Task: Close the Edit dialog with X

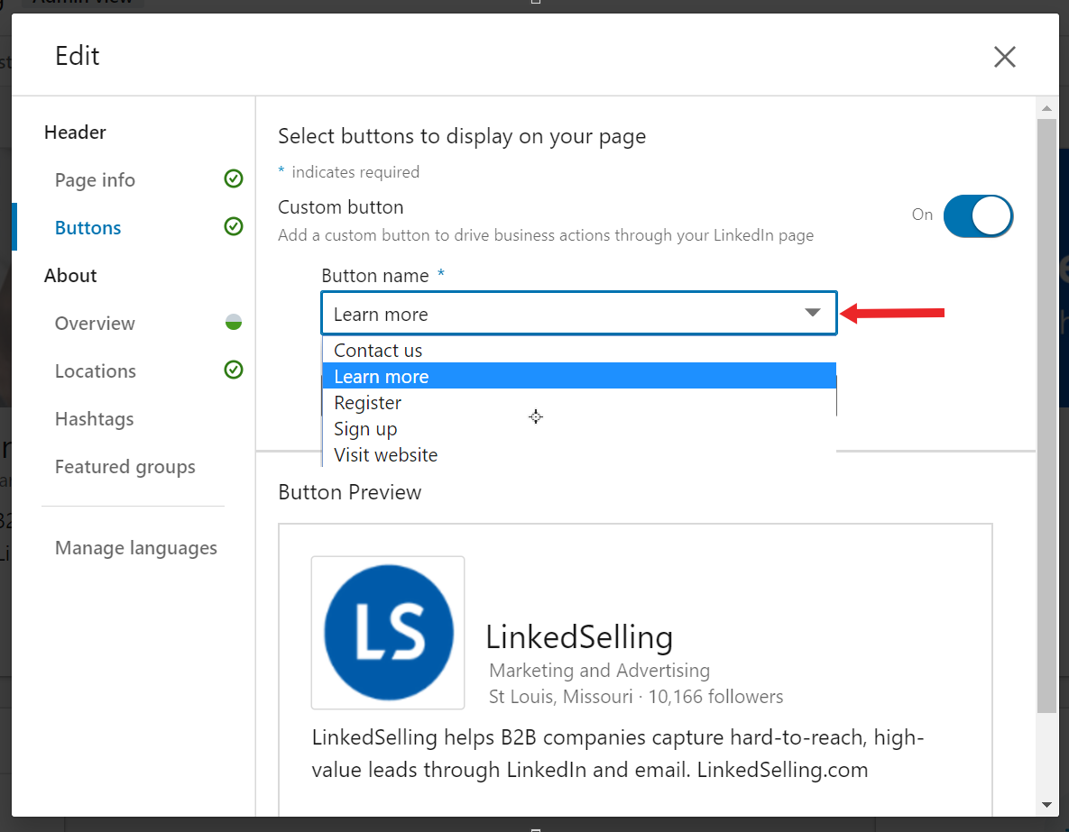Action: (1004, 57)
